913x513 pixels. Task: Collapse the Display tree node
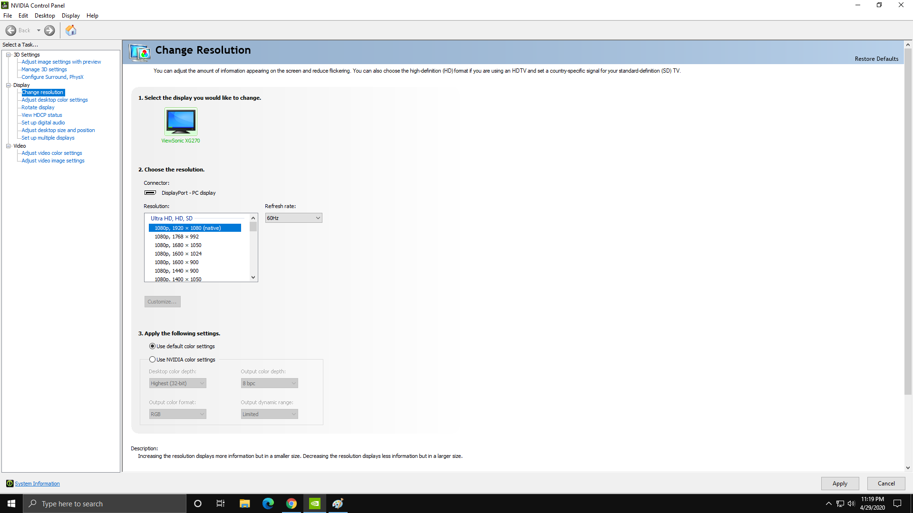(x=9, y=85)
